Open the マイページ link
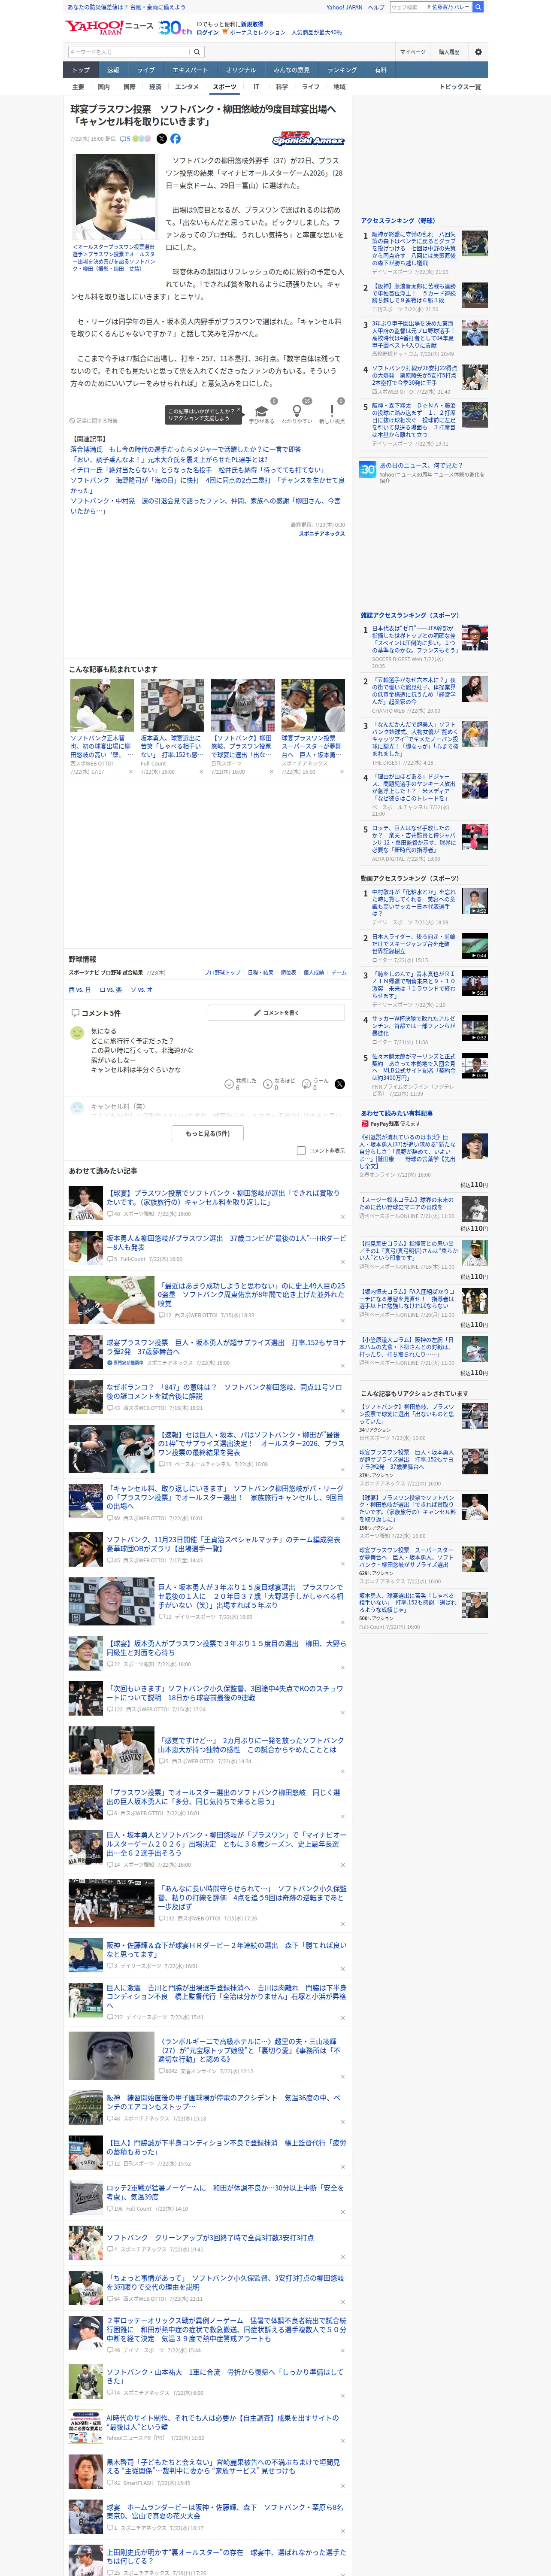This screenshot has height=2576, width=551. click(412, 52)
